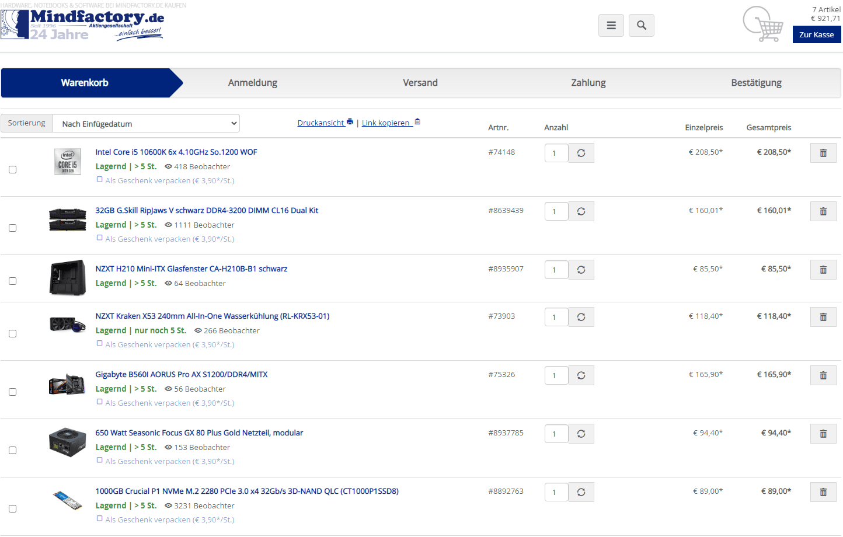Image resolution: width=843 pixels, height=537 pixels.
Task: Enable gift wrapping for NZXT Kraken X53
Action: click(x=99, y=344)
